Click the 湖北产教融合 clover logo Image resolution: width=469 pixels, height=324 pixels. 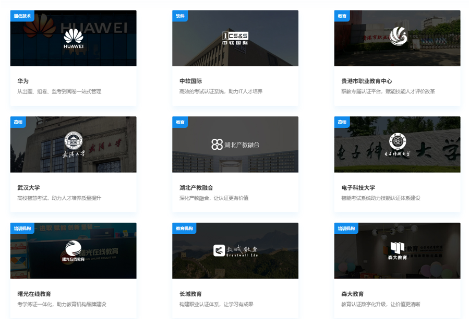[235, 145]
